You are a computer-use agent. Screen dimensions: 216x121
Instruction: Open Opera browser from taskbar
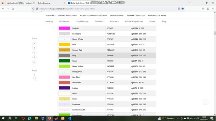coord(23,118)
